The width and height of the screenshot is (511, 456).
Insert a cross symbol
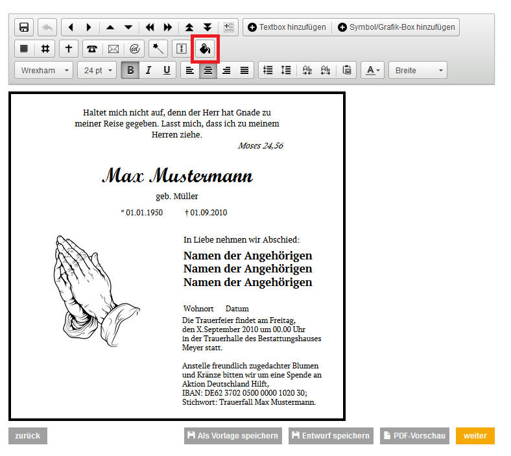tap(69, 49)
